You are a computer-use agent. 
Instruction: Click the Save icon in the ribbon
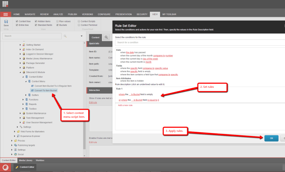coord(6,22)
